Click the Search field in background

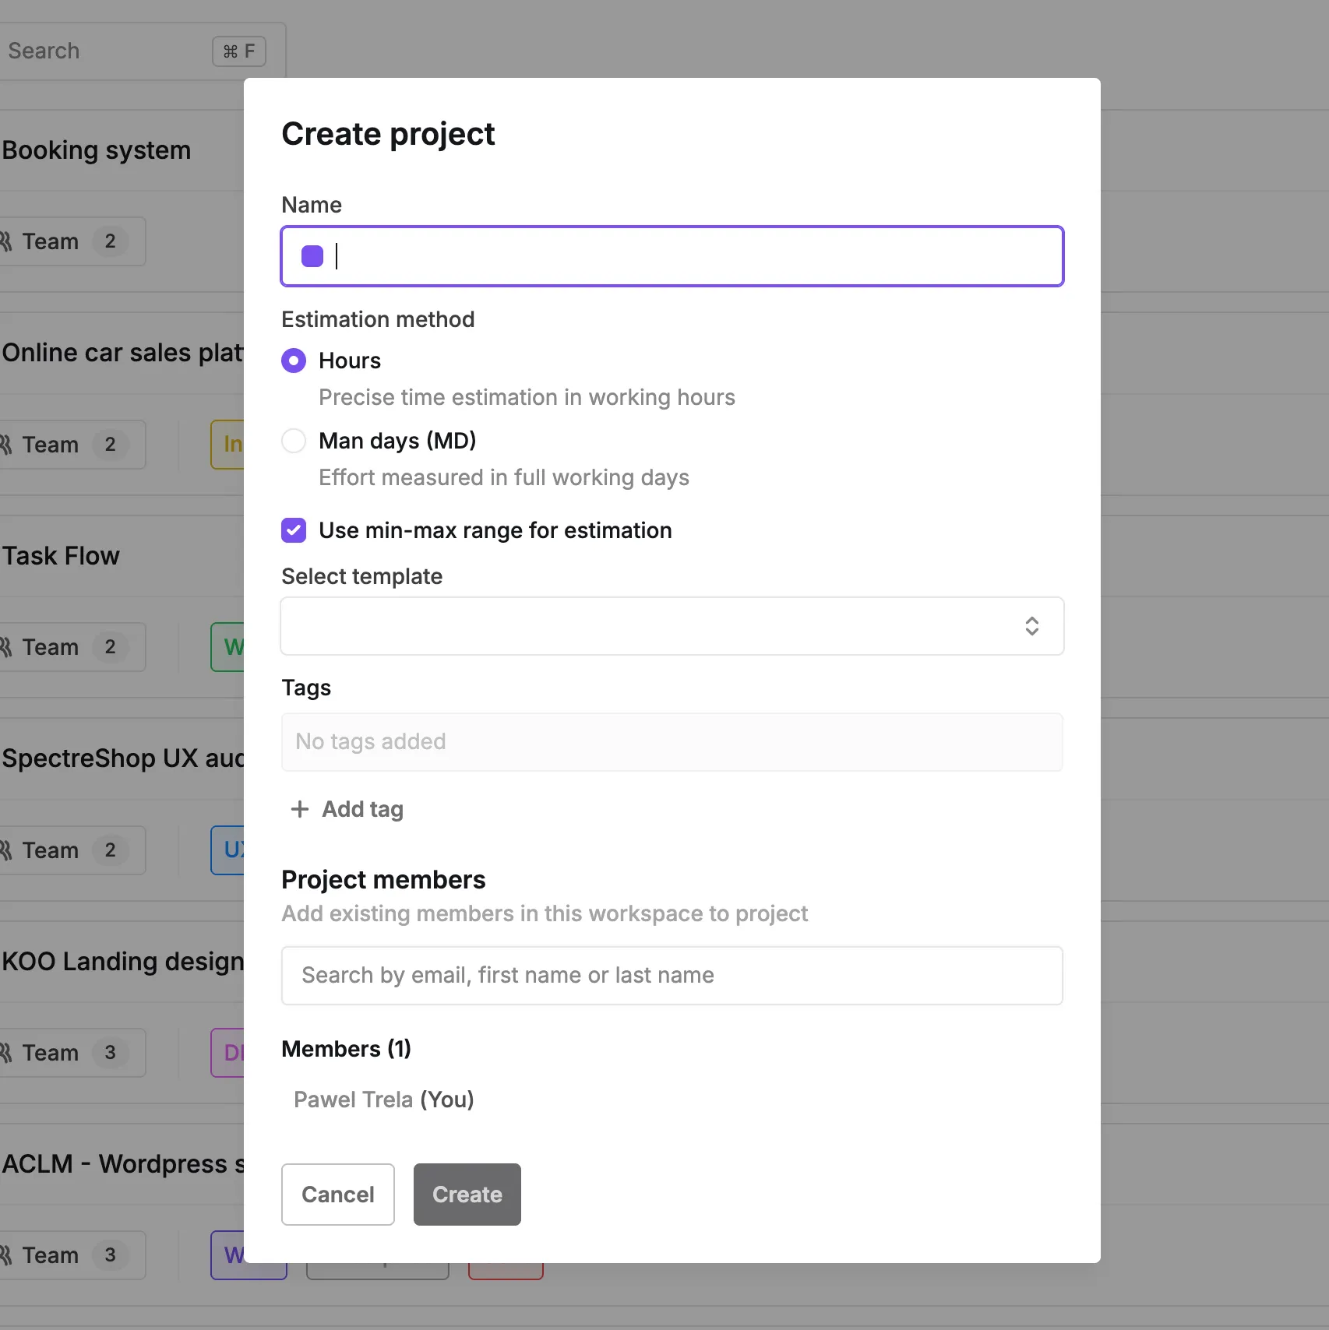pos(101,51)
